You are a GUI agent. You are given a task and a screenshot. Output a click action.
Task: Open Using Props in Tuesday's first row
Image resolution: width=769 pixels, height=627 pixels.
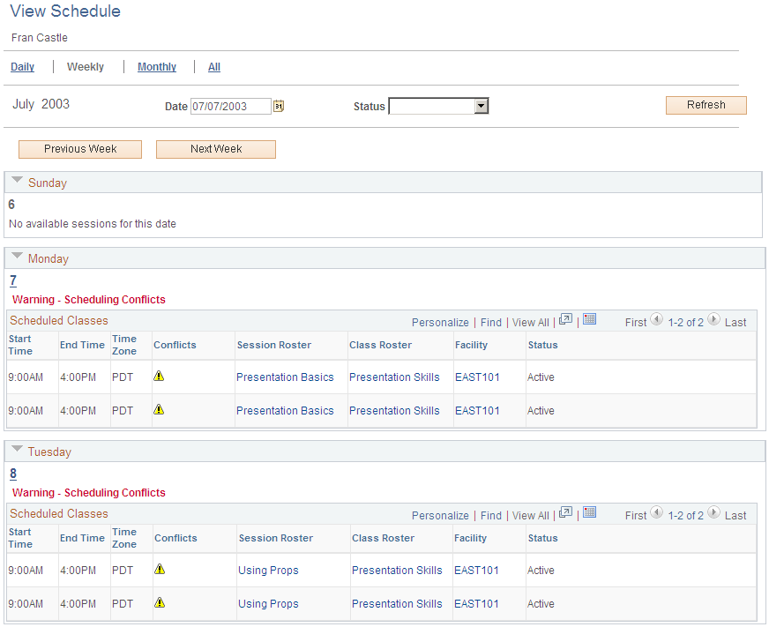tap(268, 571)
